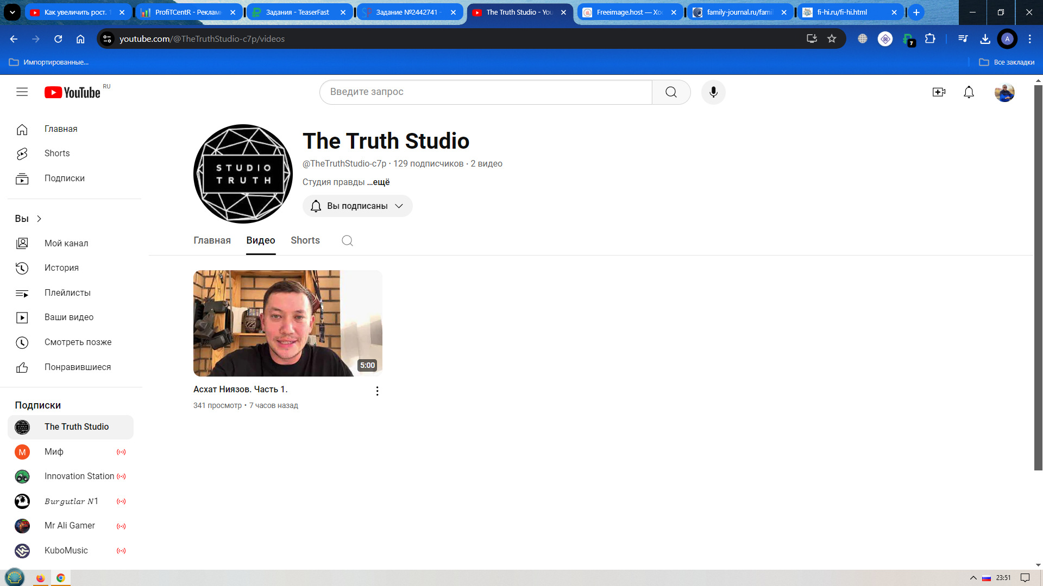Click The Truth Studio channel avatar
This screenshot has height=586, width=1043.
point(243,174)
